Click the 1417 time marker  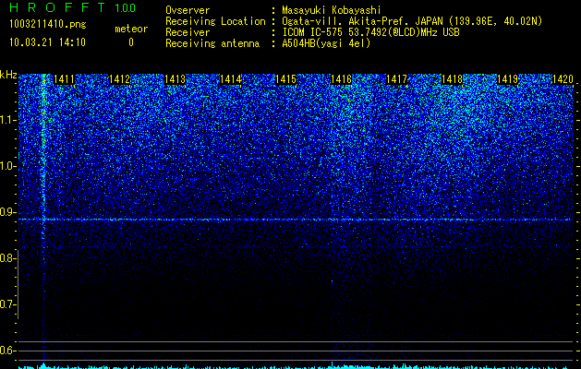click(396, 79)
